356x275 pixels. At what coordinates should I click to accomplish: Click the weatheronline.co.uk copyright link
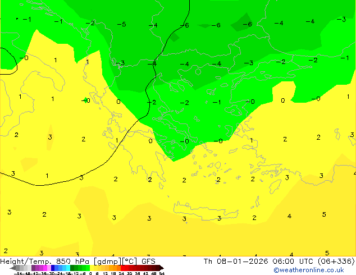coord(309,270)
